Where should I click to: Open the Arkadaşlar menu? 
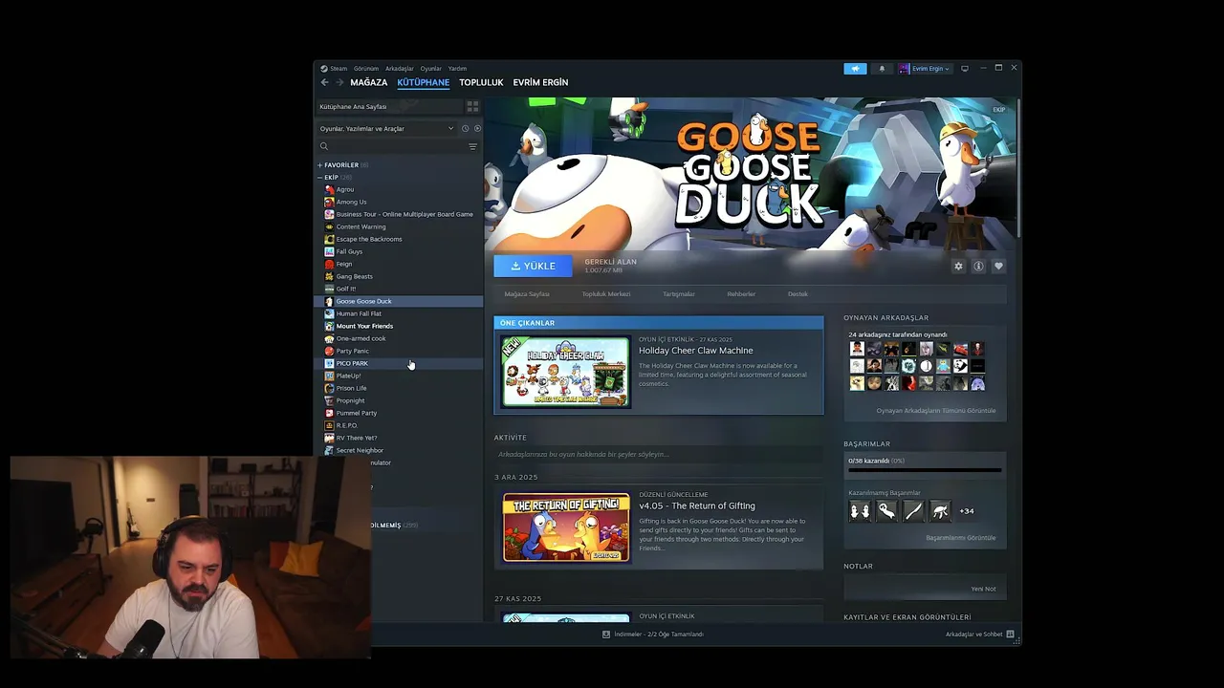pos(400,69)
